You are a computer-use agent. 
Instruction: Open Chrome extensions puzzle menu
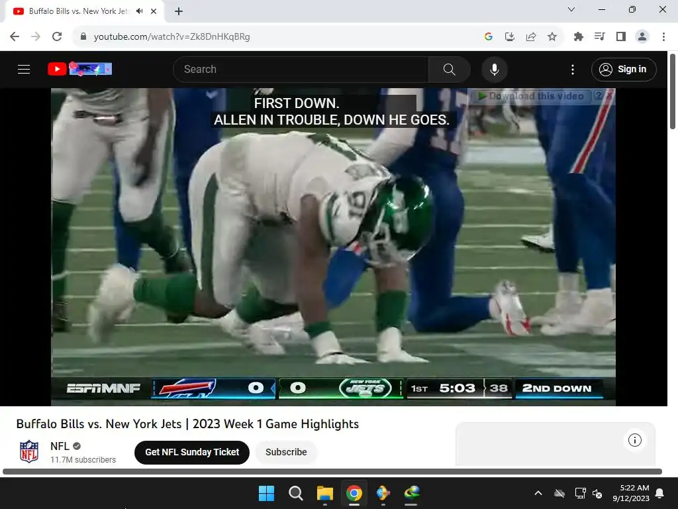pyautogui.click(x=579, y=37)
